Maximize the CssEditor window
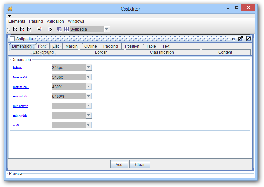This screenshot has height=187, width=264. point(237,8)
